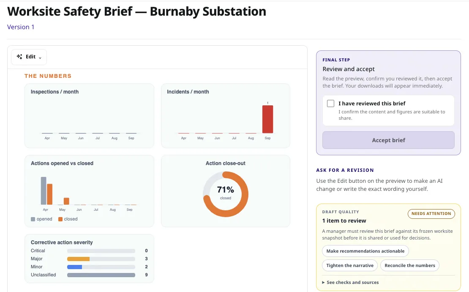Click the red Sep incidents bar

pyautogui.click(x=267, y=119)
